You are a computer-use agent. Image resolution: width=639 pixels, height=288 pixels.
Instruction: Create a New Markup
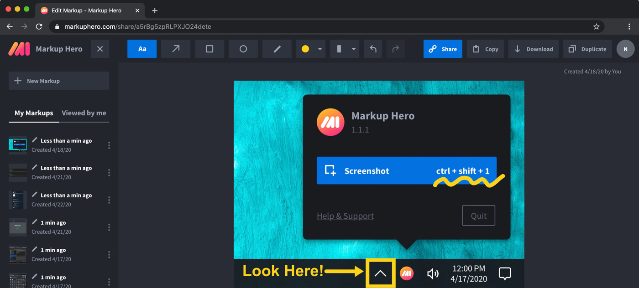coord(59,81)
